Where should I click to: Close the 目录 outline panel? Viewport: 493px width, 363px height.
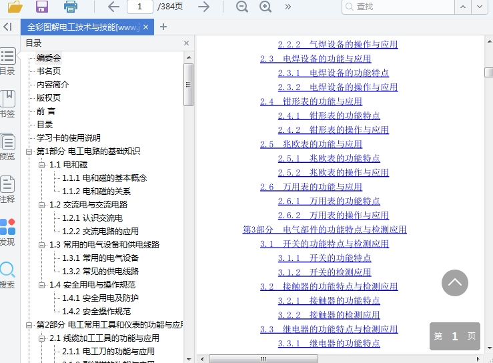[186, 43]
